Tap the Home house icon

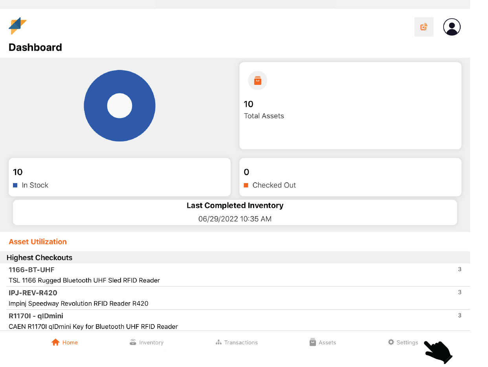point(55,342)
